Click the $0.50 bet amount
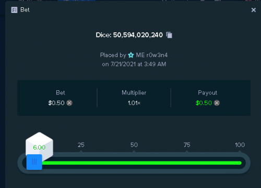Viewport: 261px width, 188px height. (x=56, y=103)
